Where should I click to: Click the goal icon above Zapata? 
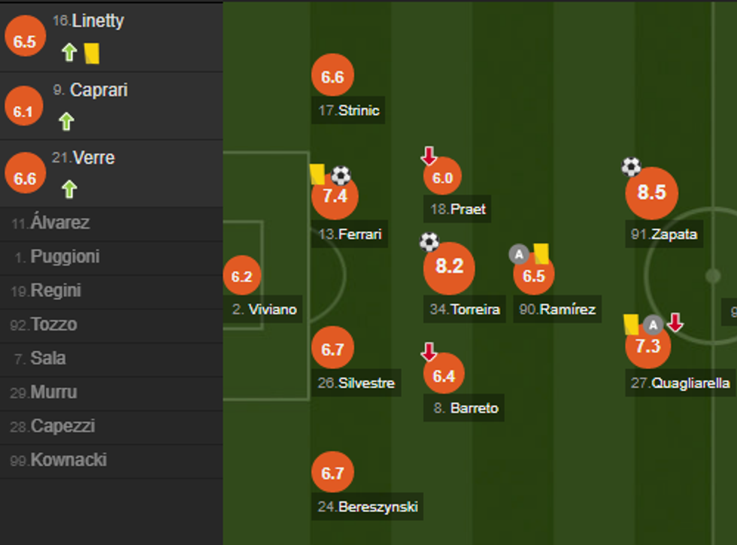(630, 165)
